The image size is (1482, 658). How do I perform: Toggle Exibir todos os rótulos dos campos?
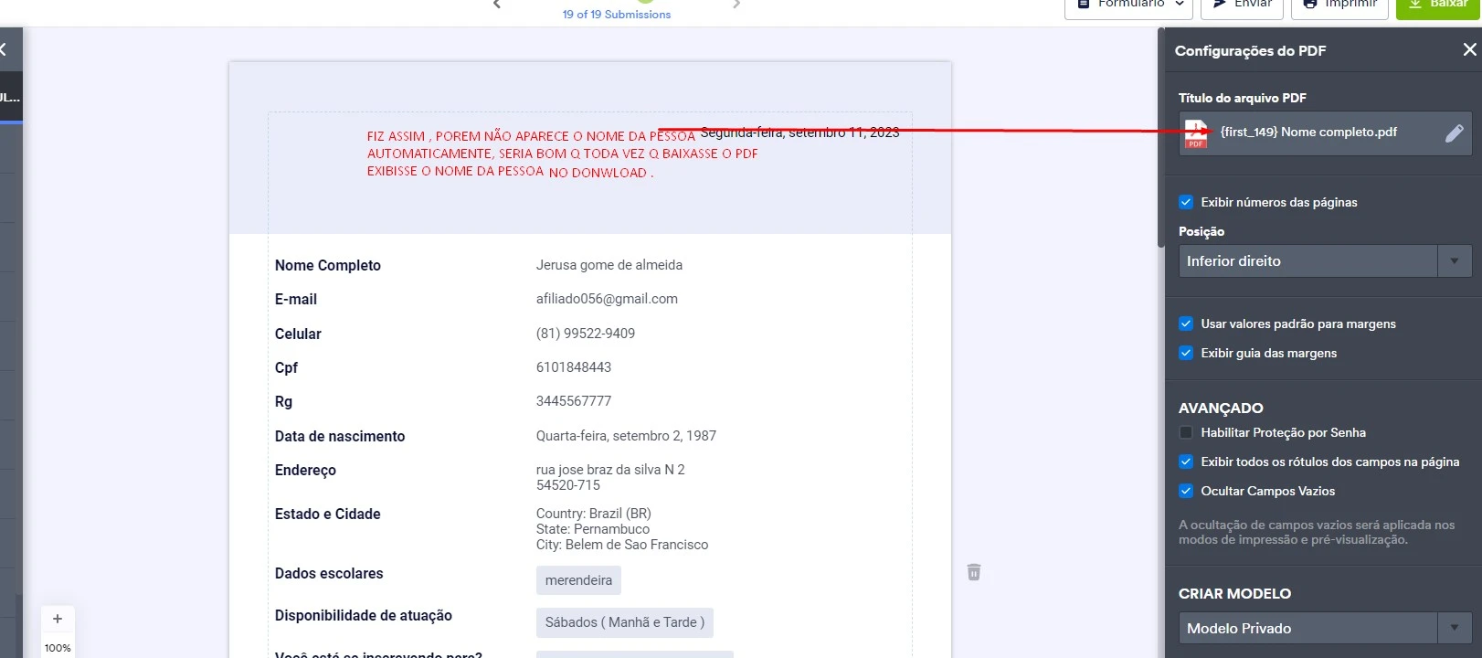pyautogui.click(x=1186, y=462)
